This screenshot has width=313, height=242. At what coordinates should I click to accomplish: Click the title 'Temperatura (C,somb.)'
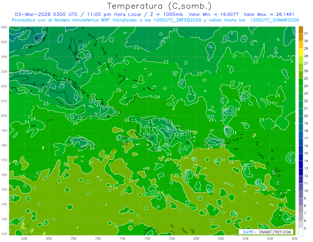point(159,6)
